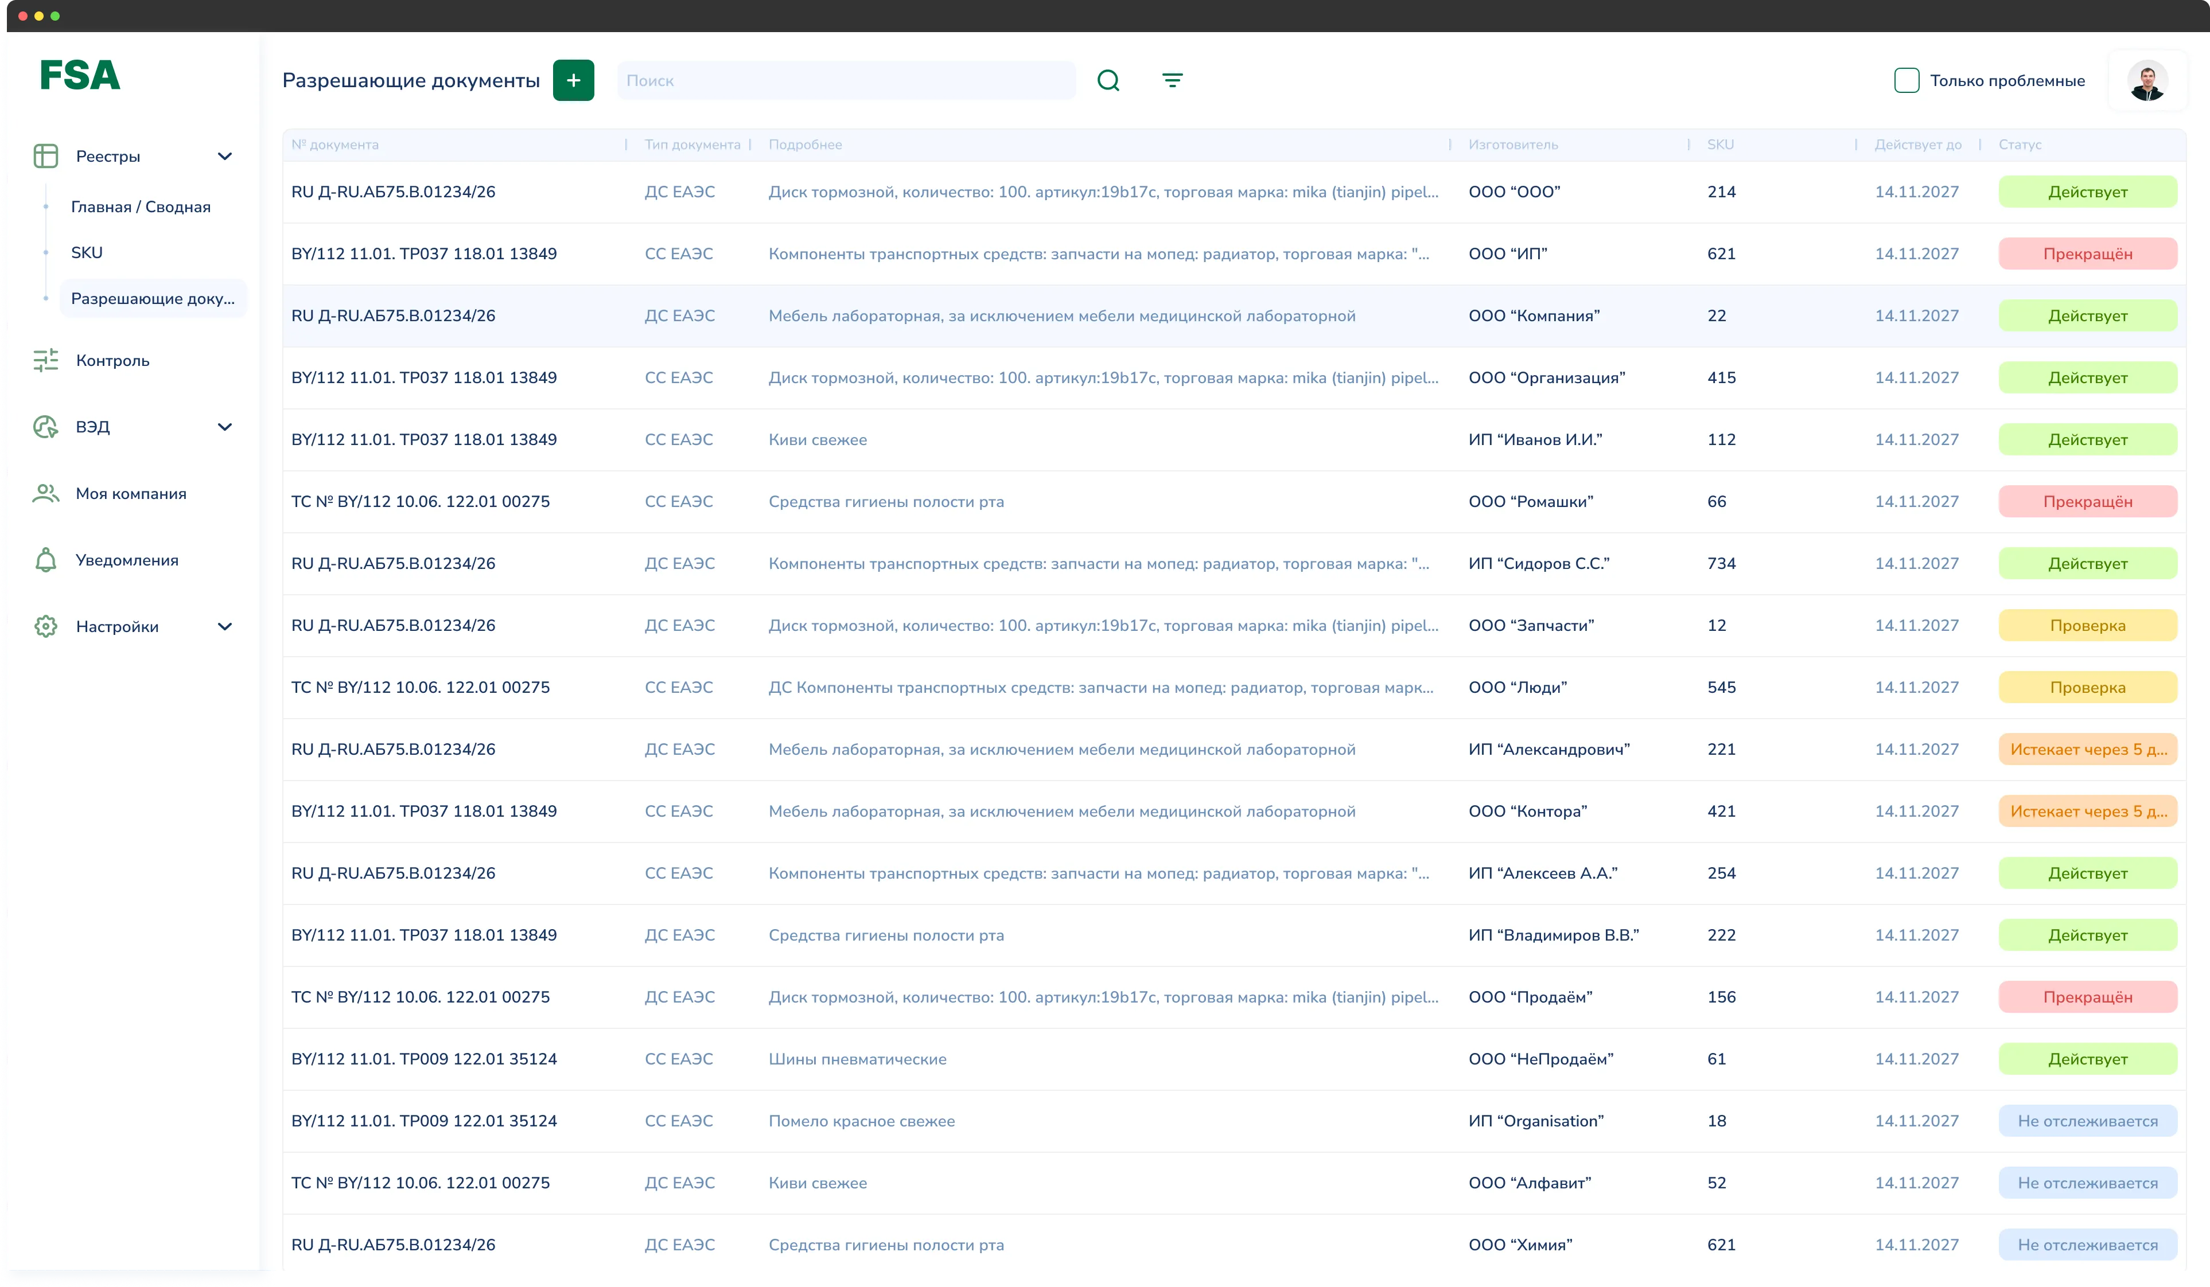2210x1287 pixels.
Task: Collapse the Реестры section chevron
Action: point(224,156)
